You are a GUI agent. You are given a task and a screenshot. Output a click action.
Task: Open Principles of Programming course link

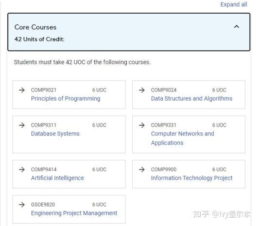tap(66, 98)
